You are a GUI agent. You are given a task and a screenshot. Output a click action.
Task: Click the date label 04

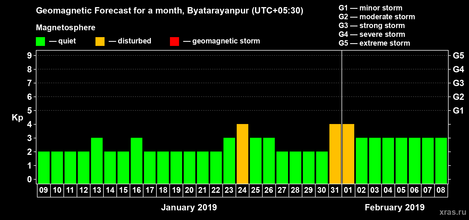pos(388,190)
